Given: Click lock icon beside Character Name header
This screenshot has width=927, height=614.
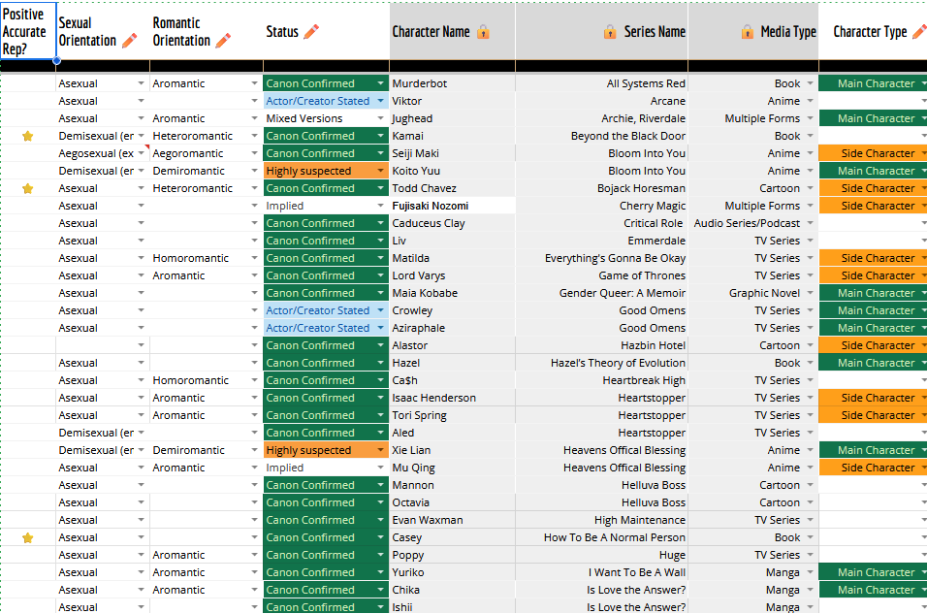Looking at the screenshot, I should [x=483, y=32].
